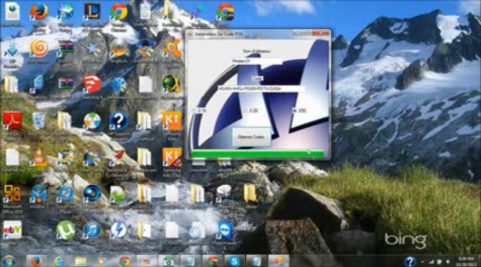Image resolution: width=481 pixels, height=267 pixels.
Task: Open the VLC traffic cone desktop icon
Action: [x=39, y=157]
